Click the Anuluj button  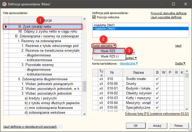157,126
